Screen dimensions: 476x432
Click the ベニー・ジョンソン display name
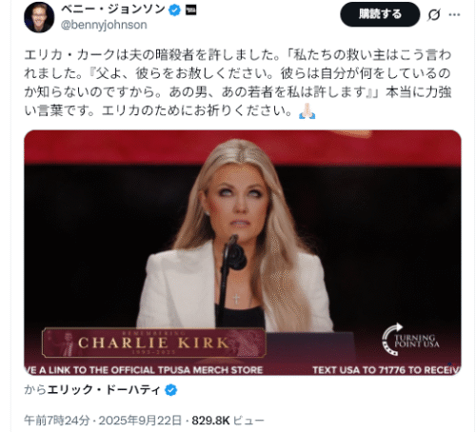[112, 10]
